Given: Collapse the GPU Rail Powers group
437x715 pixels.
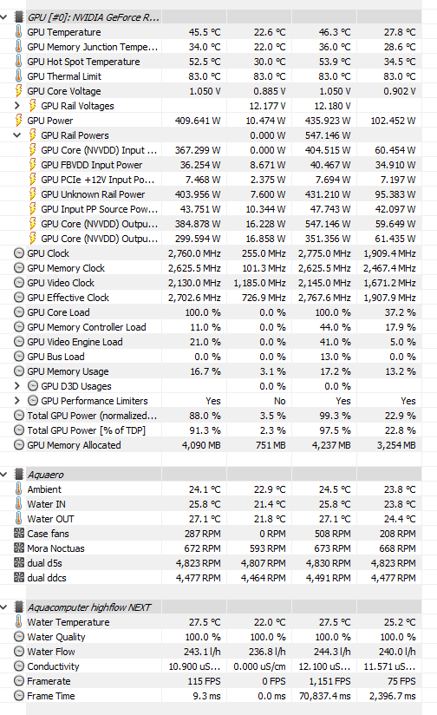Looking at the screenshot, I should pyautogui.click(x=17, y=135).
